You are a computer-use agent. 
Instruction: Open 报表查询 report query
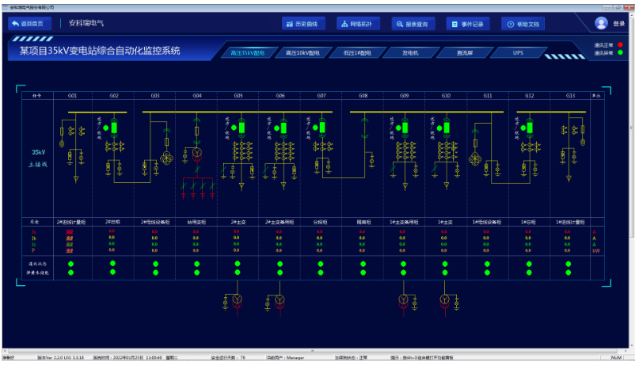[410, 24]
